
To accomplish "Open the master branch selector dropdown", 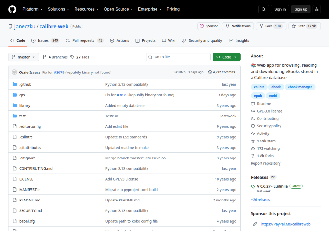I will (23, 57).
